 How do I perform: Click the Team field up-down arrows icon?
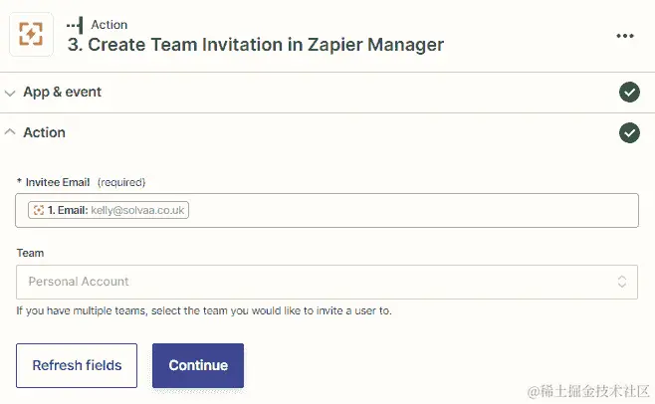click(623, 282)
